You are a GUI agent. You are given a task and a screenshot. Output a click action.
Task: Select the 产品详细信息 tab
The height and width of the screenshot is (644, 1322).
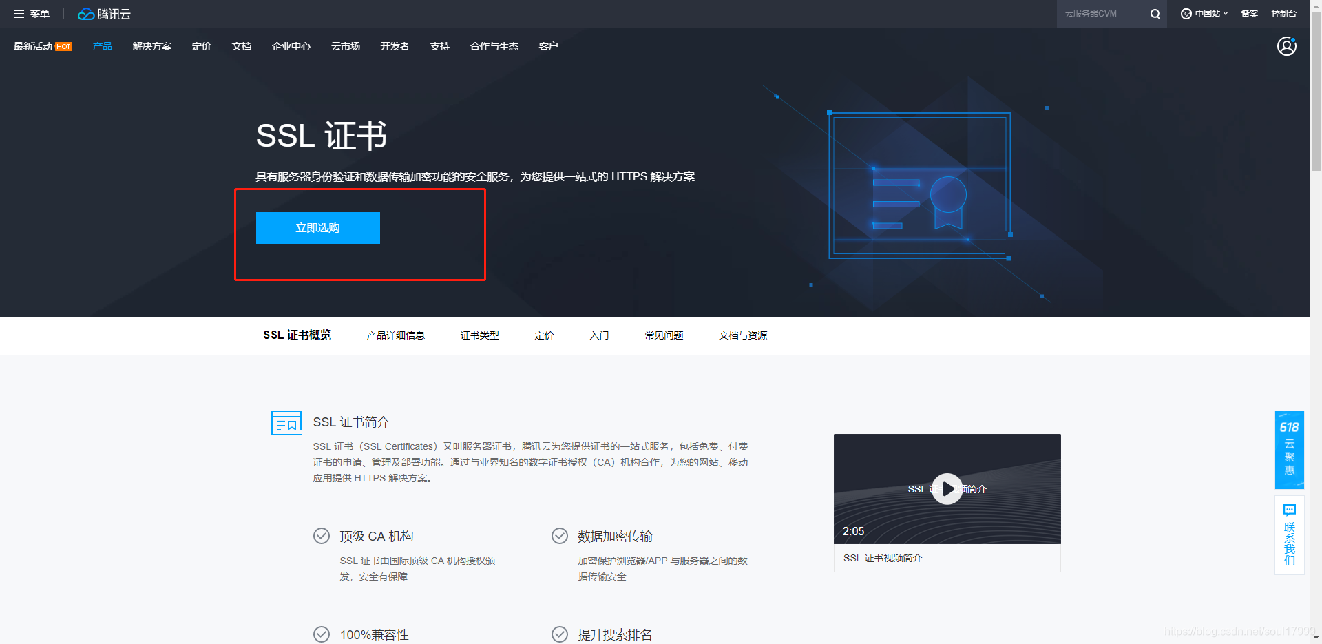pyautogui.click(x=396, y=335)
